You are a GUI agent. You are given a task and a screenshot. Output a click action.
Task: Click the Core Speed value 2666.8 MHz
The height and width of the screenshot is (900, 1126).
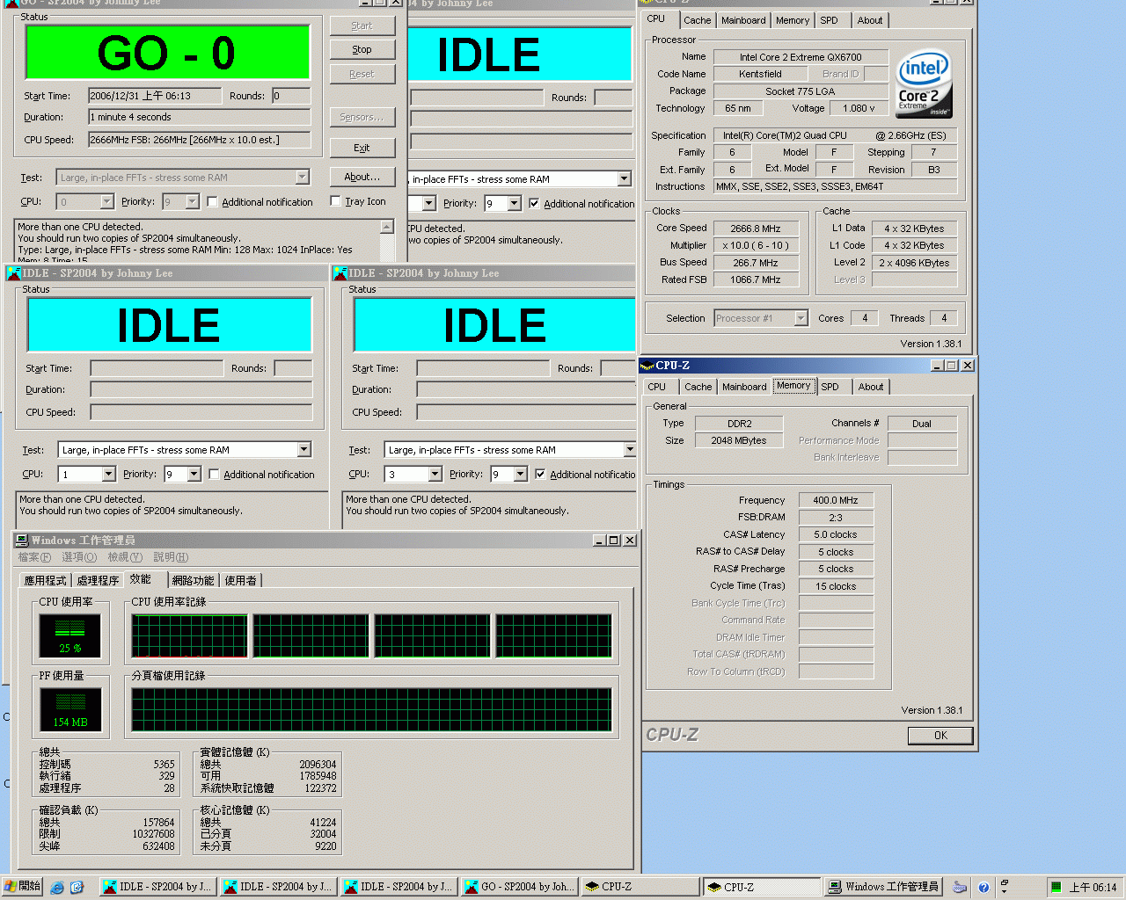tap(756, 229)
